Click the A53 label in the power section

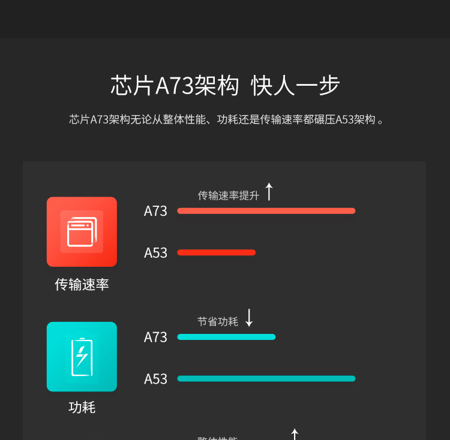point(155,379)
